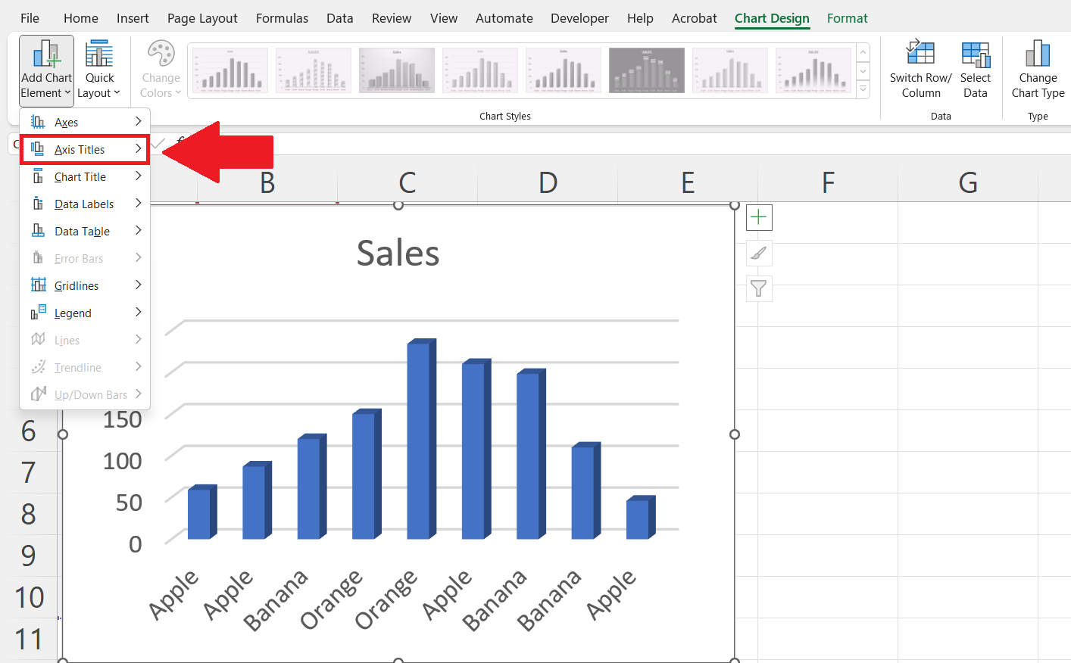1071x663 pixels.
Task: Expand the Chart Title submenu arrow
Action: coord(139,176)
